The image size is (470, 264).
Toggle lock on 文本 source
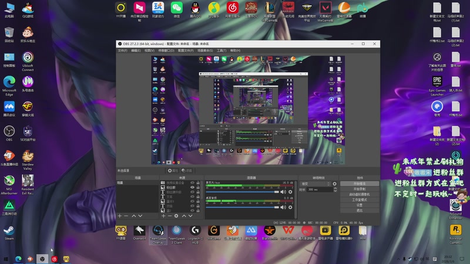click(x=198, y=197)
